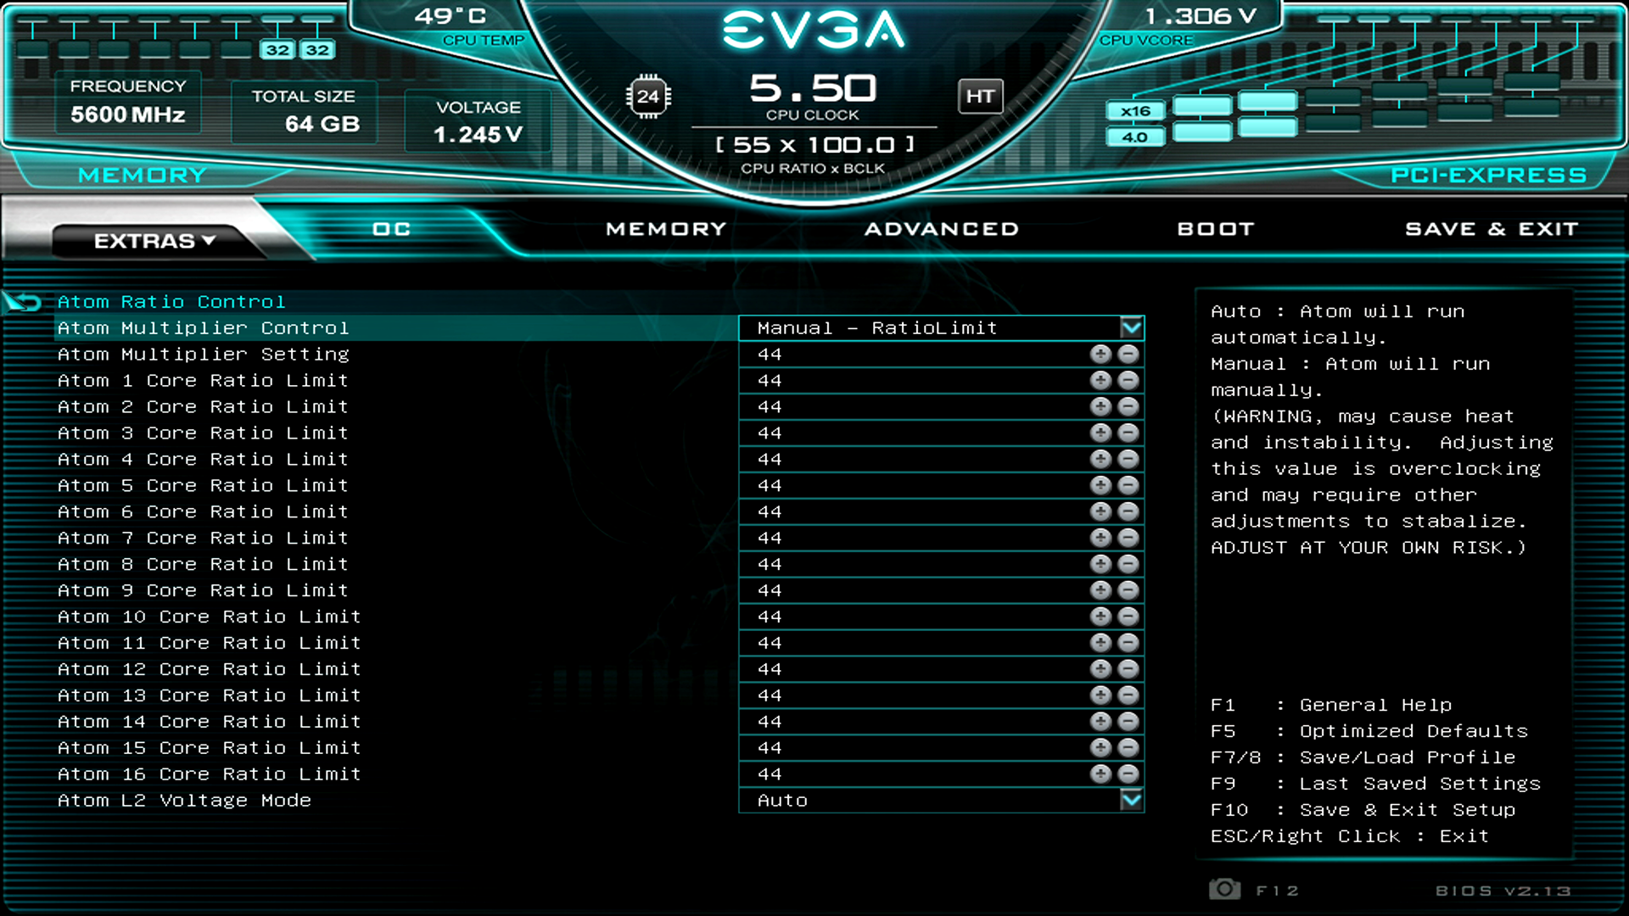Click the MEMORY panel label at top left
Viewport: 1629px width, 916px height.
143,176
